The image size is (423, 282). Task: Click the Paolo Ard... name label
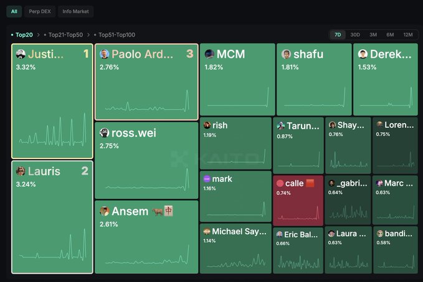[142, 54]
